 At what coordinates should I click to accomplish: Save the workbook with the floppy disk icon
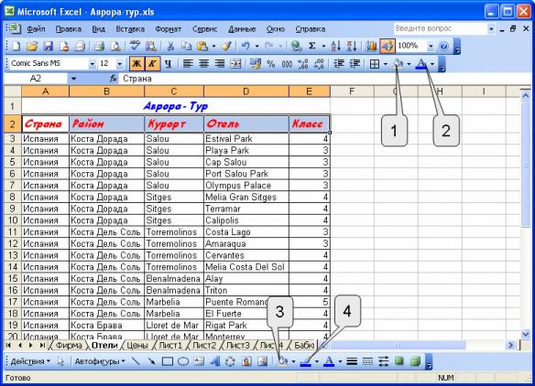pos(48,46)
